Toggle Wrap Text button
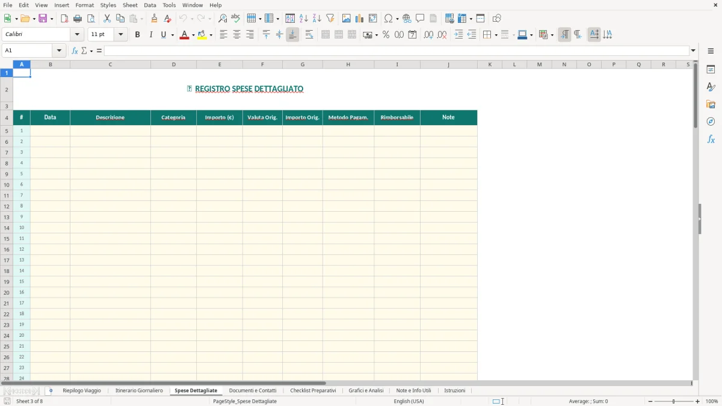The height and width of the screenshot is (406, 722). click(309, 35)
